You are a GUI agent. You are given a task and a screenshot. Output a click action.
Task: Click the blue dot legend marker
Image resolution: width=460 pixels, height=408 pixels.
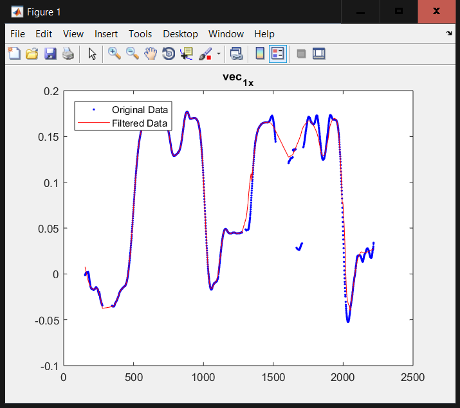pos(94,109)
